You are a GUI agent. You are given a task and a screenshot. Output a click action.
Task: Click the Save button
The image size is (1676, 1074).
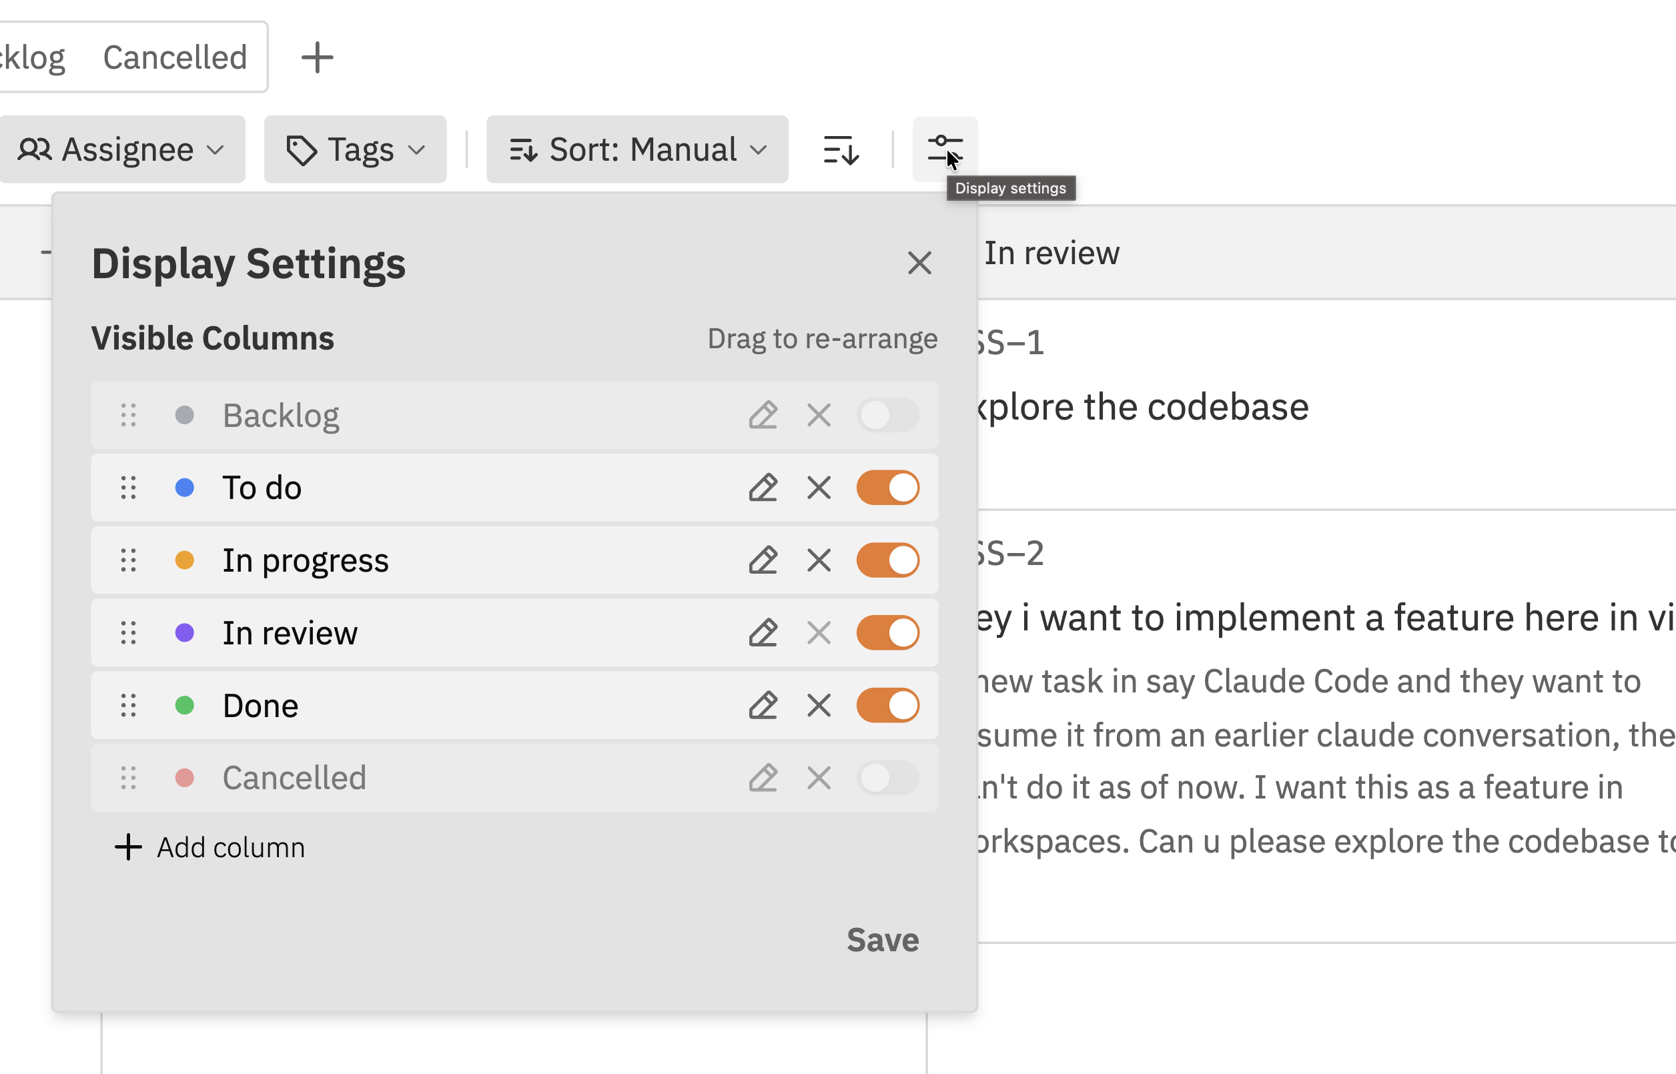[x=883, y=939]
